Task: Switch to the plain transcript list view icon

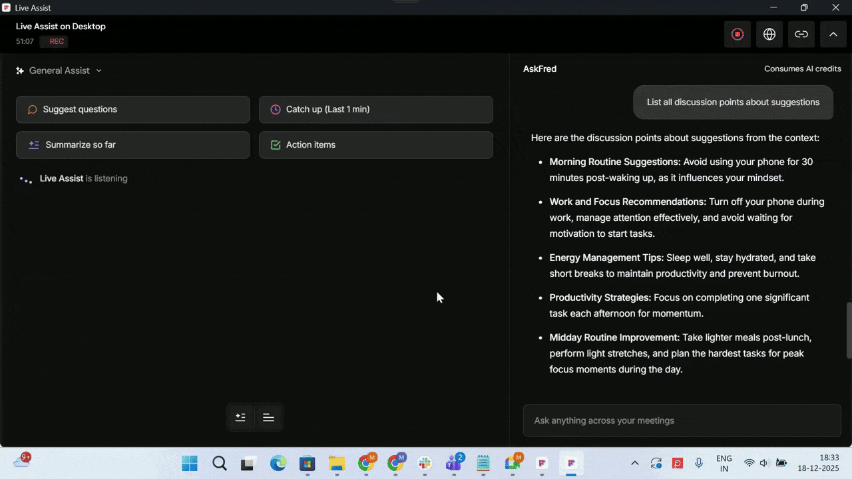Action: 268,417
